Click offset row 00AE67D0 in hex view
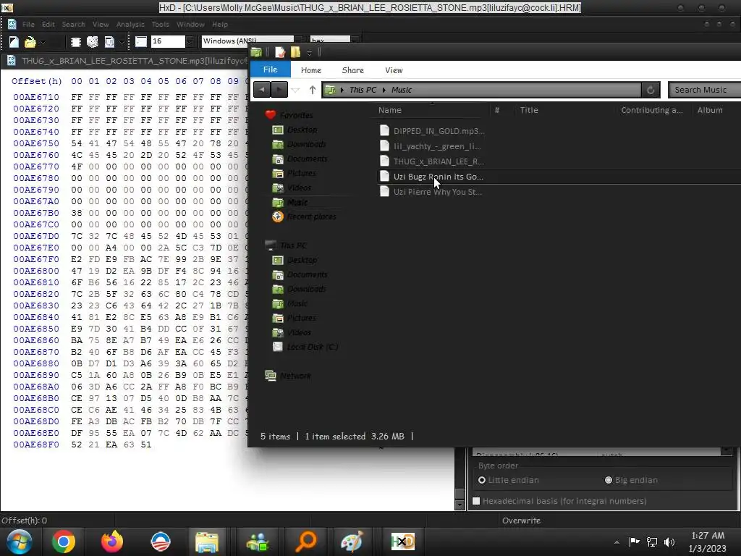The height and width of the screenshot is (556, 741). tap(36, 236)
